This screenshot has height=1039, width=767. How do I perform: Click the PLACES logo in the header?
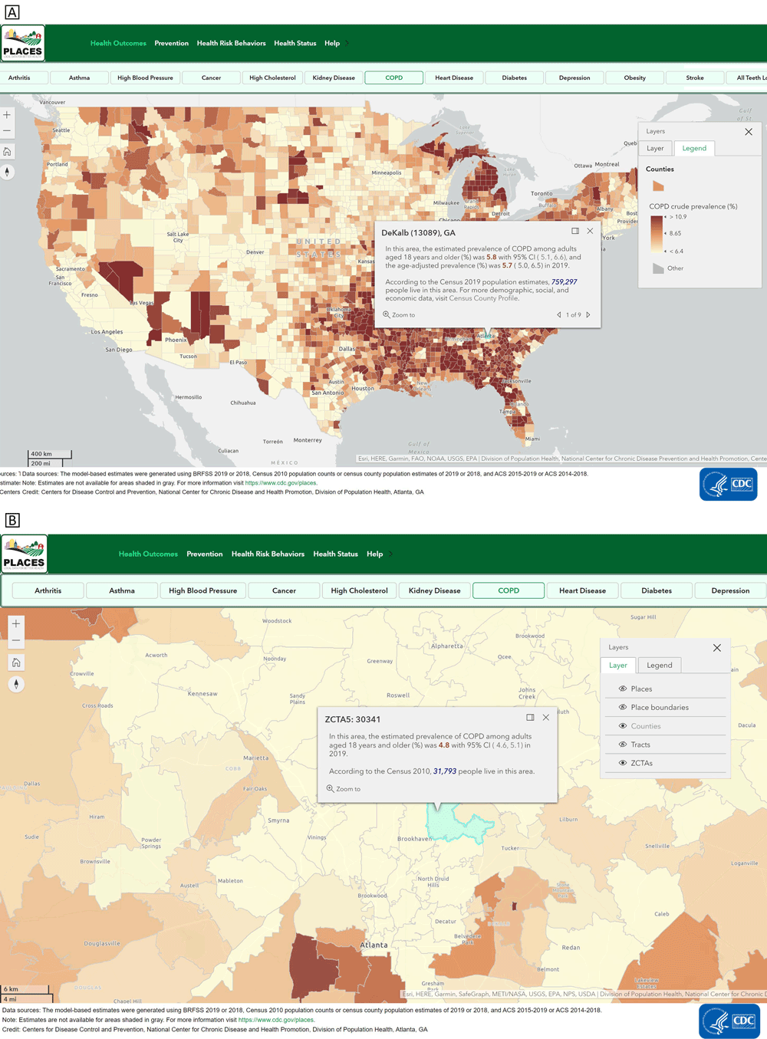point(23,43)
